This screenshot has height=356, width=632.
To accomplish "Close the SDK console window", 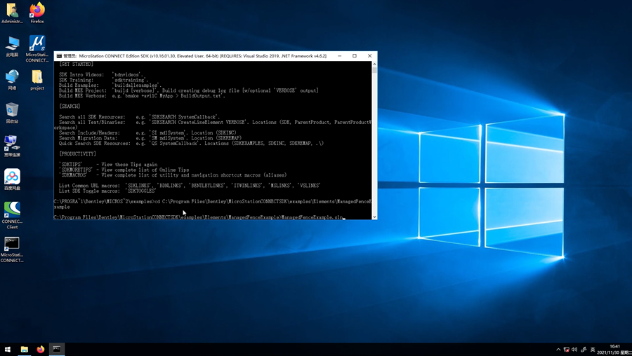I will tap(369, 56).
